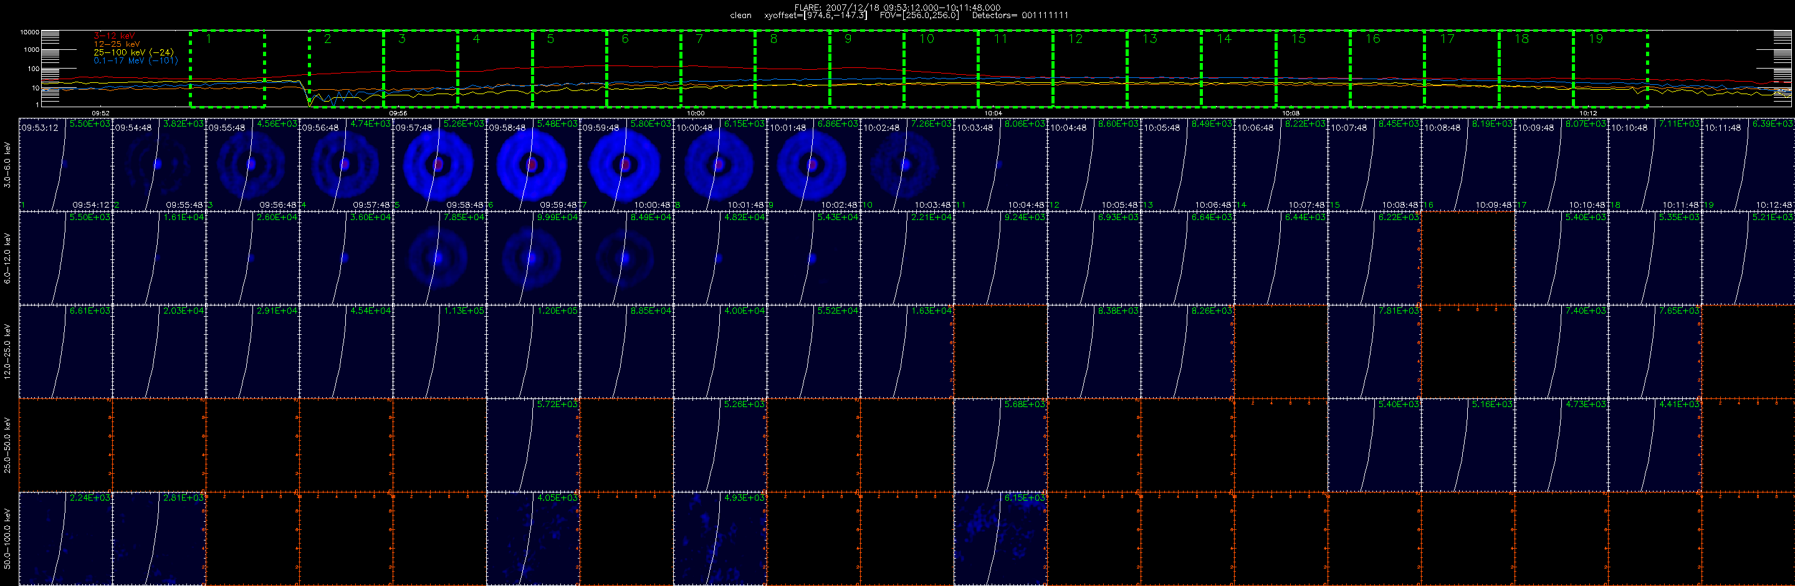Click the FLARE date-time title text
The width and height of the screenshot is (1795, 586).
897,7
